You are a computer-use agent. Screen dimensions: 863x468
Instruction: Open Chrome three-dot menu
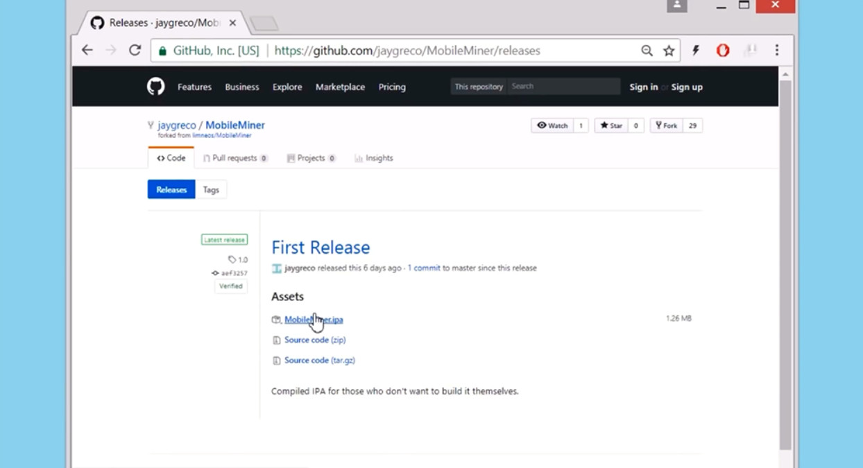[x=777, y=51]
